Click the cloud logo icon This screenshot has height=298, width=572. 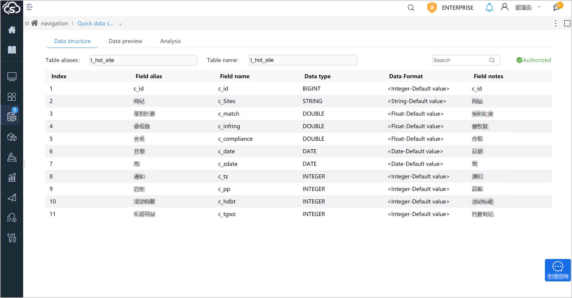11,8
